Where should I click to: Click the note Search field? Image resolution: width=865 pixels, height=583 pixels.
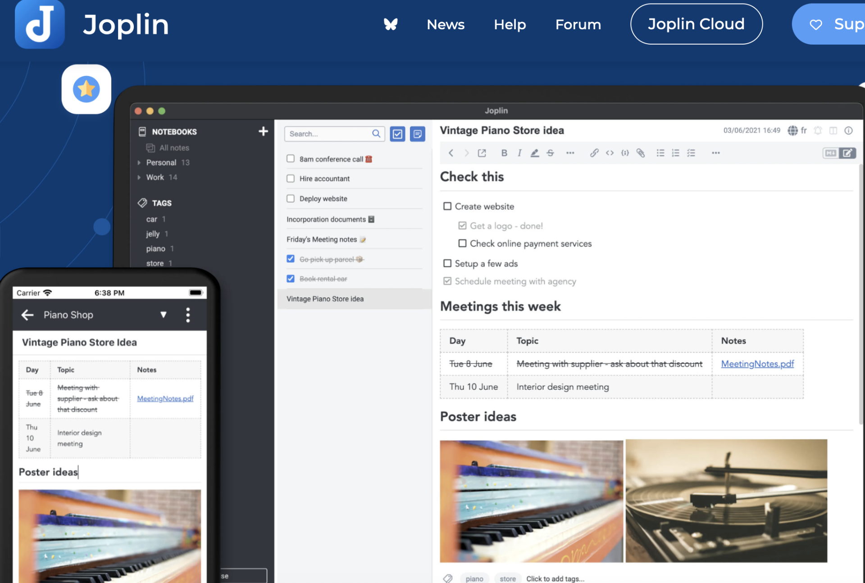pos(329,134)
